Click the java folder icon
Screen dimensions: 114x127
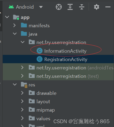tap(24, 34)
